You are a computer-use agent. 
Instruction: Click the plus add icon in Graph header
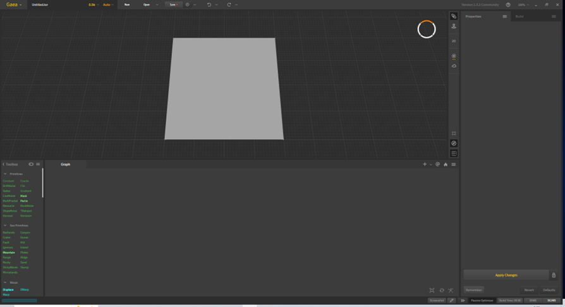pos(425,164)
